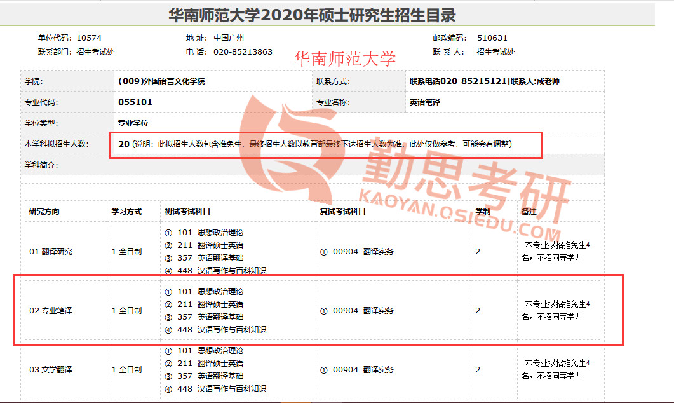Click the 专业代码 label cell
The width and height of the screenshot is (674, 403).
67,102
